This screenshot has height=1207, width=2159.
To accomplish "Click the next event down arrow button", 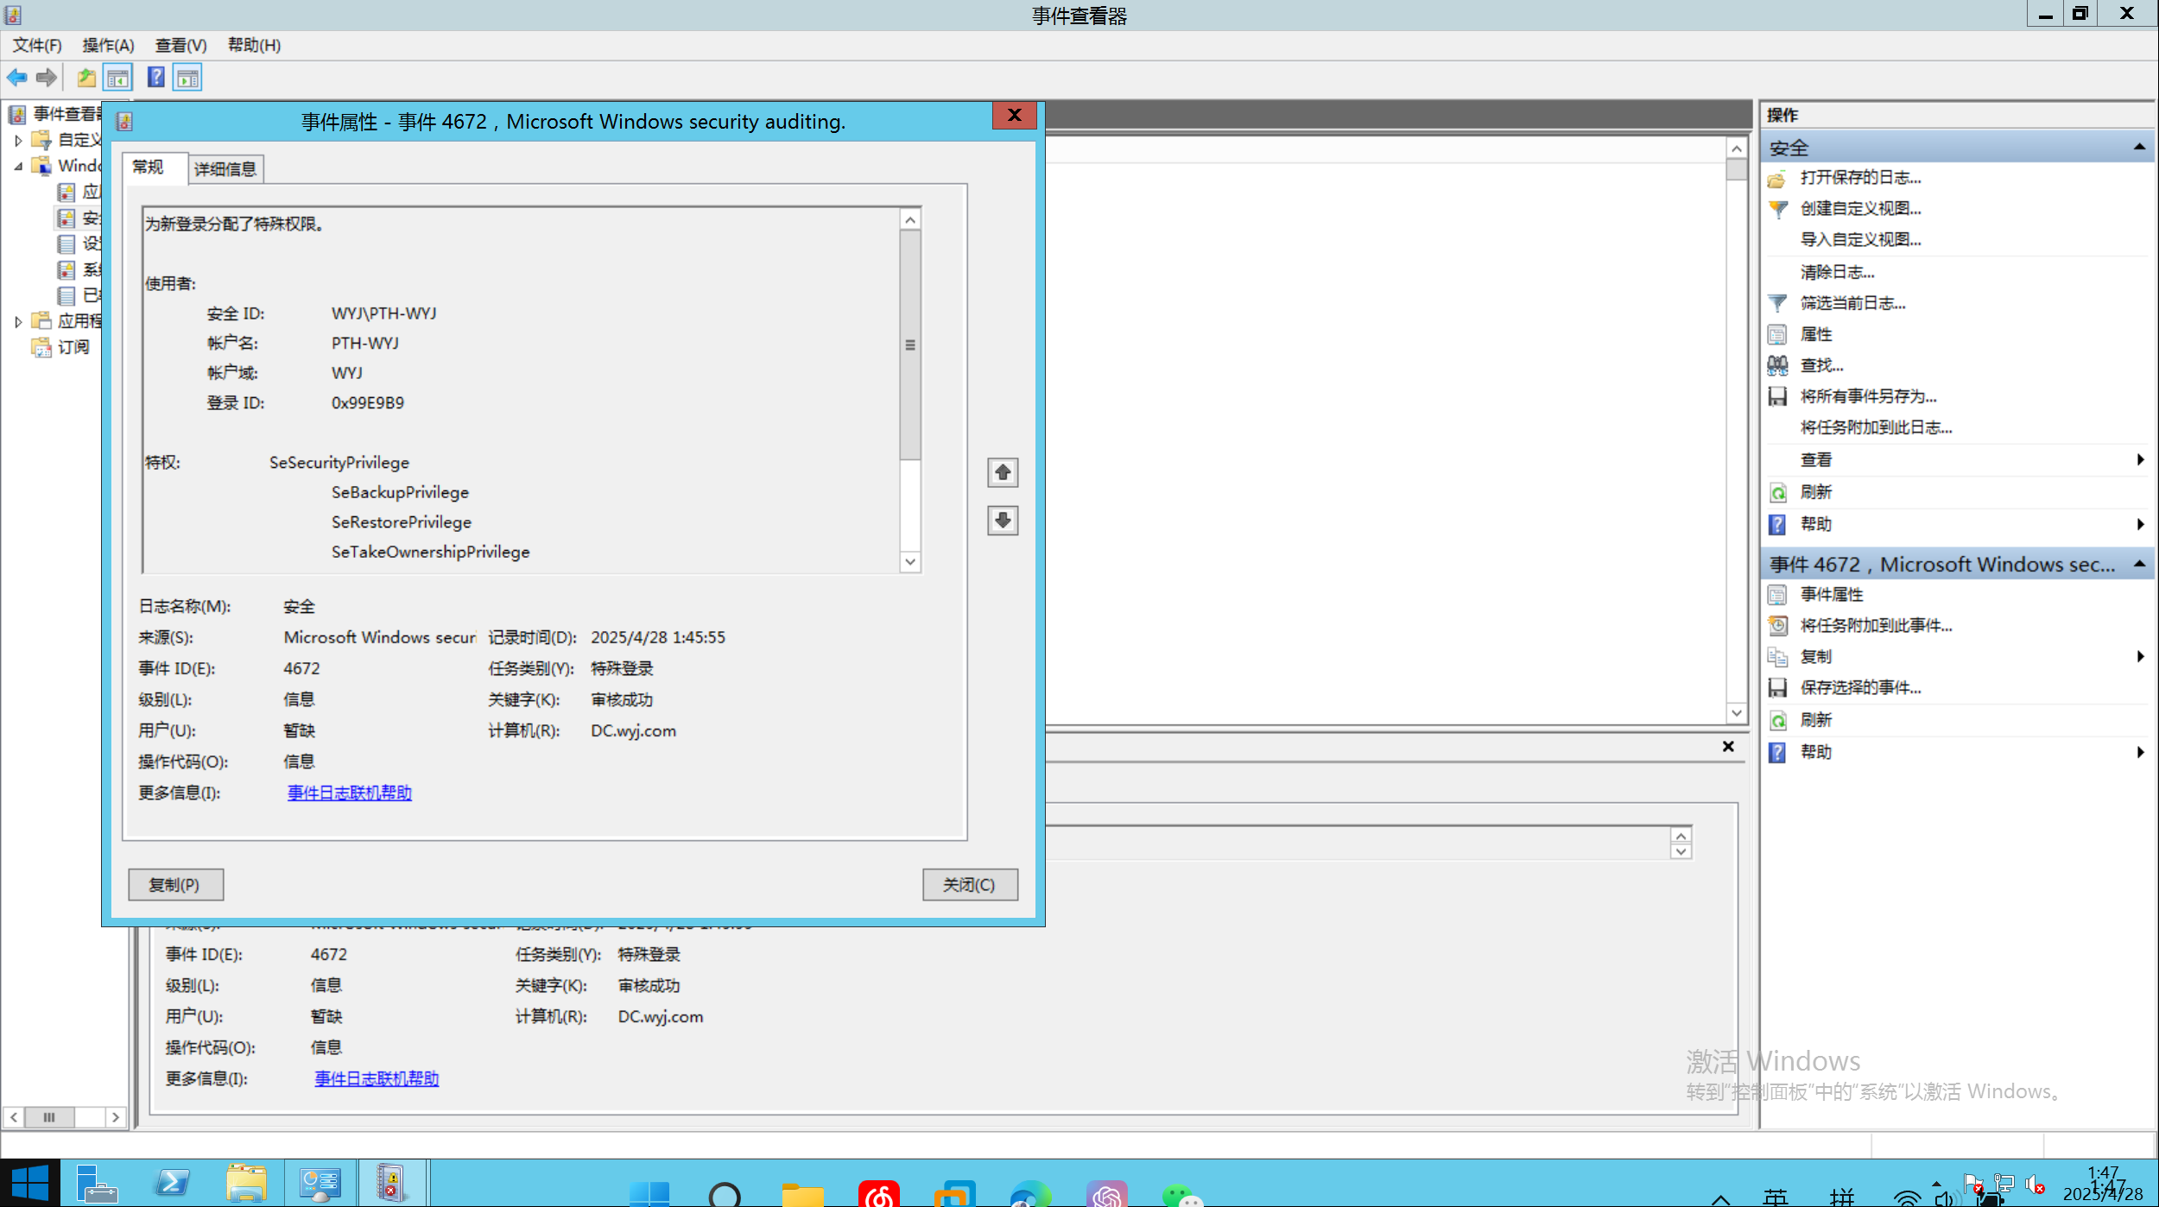I will (1002, 521).
